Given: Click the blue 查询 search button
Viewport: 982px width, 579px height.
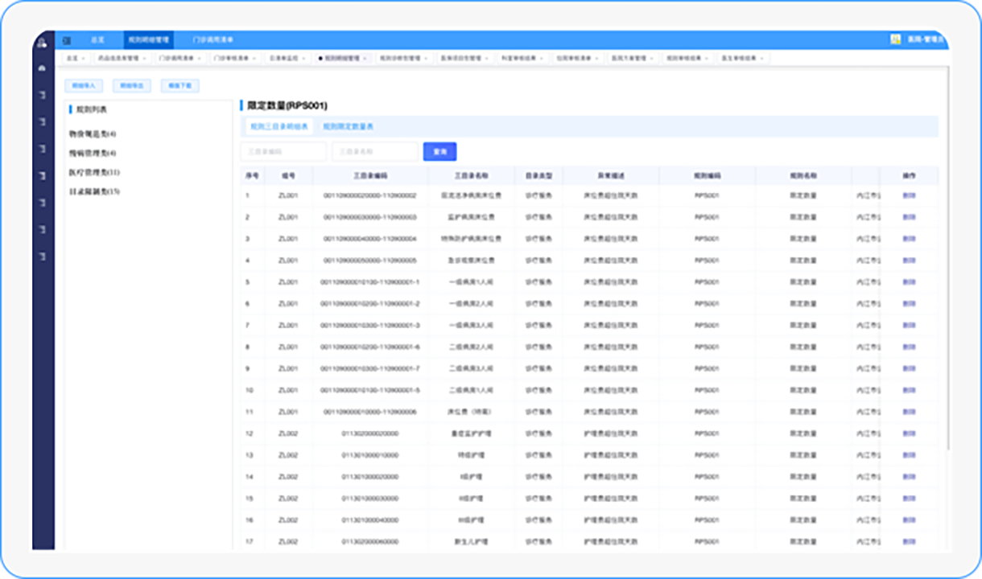Looking at the screenshot, I should (439, 151).
